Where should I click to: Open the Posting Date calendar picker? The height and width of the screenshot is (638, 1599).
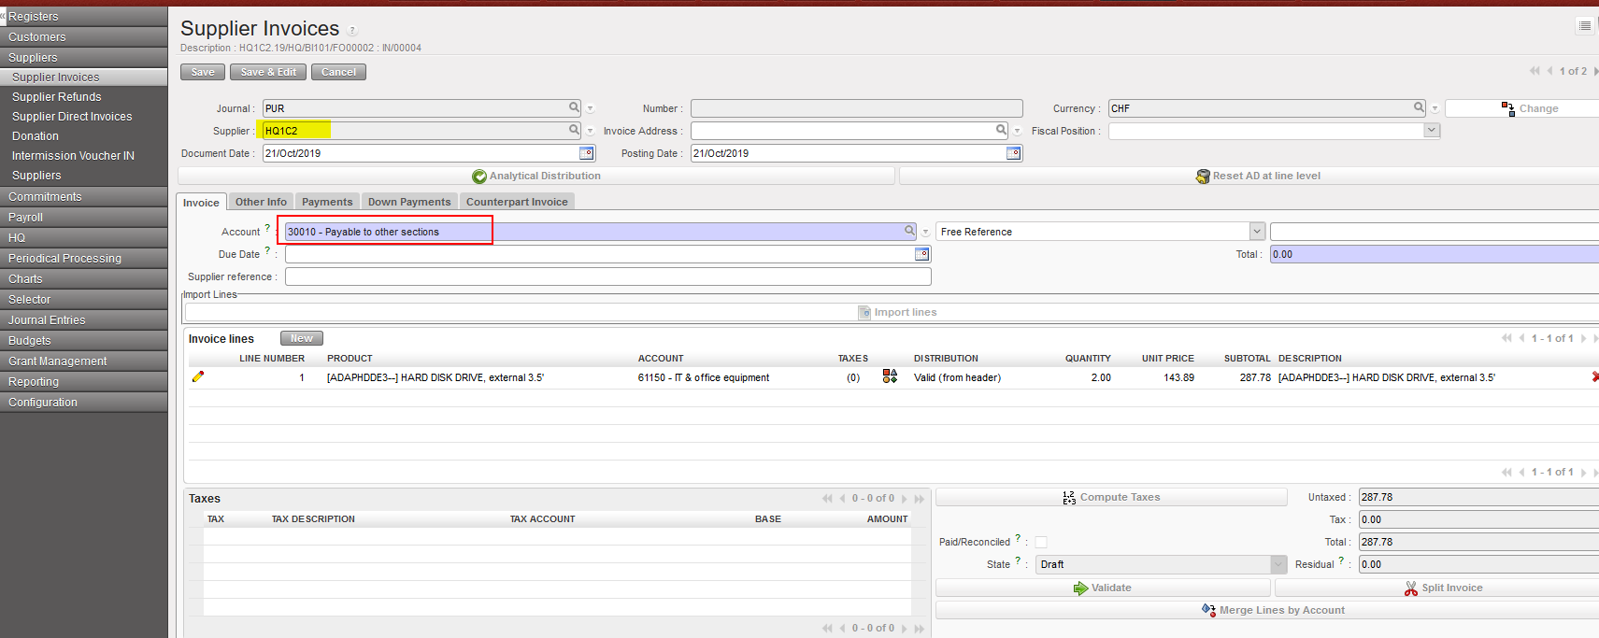point(1013,153)
